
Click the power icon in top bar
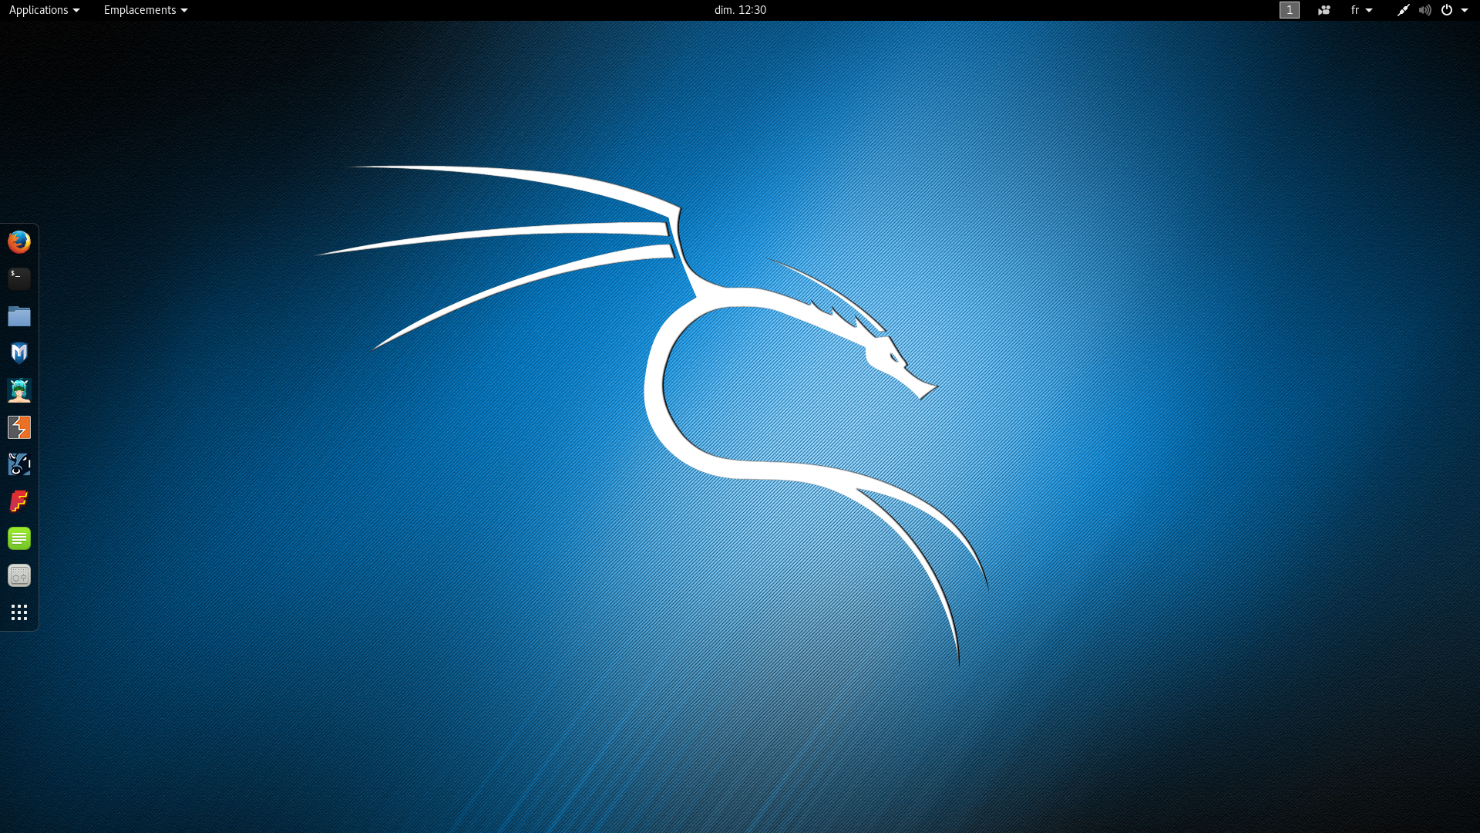(x=1447, y=10)
